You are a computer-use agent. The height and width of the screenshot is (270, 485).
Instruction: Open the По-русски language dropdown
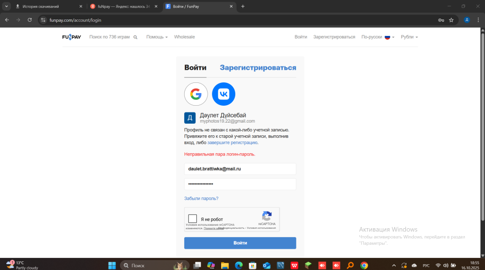378,37
